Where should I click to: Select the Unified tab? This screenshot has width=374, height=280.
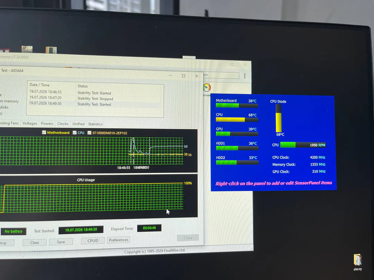(x=79, y=124)
